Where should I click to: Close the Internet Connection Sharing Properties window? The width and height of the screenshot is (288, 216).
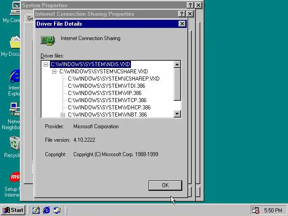[x=190, y=14]
